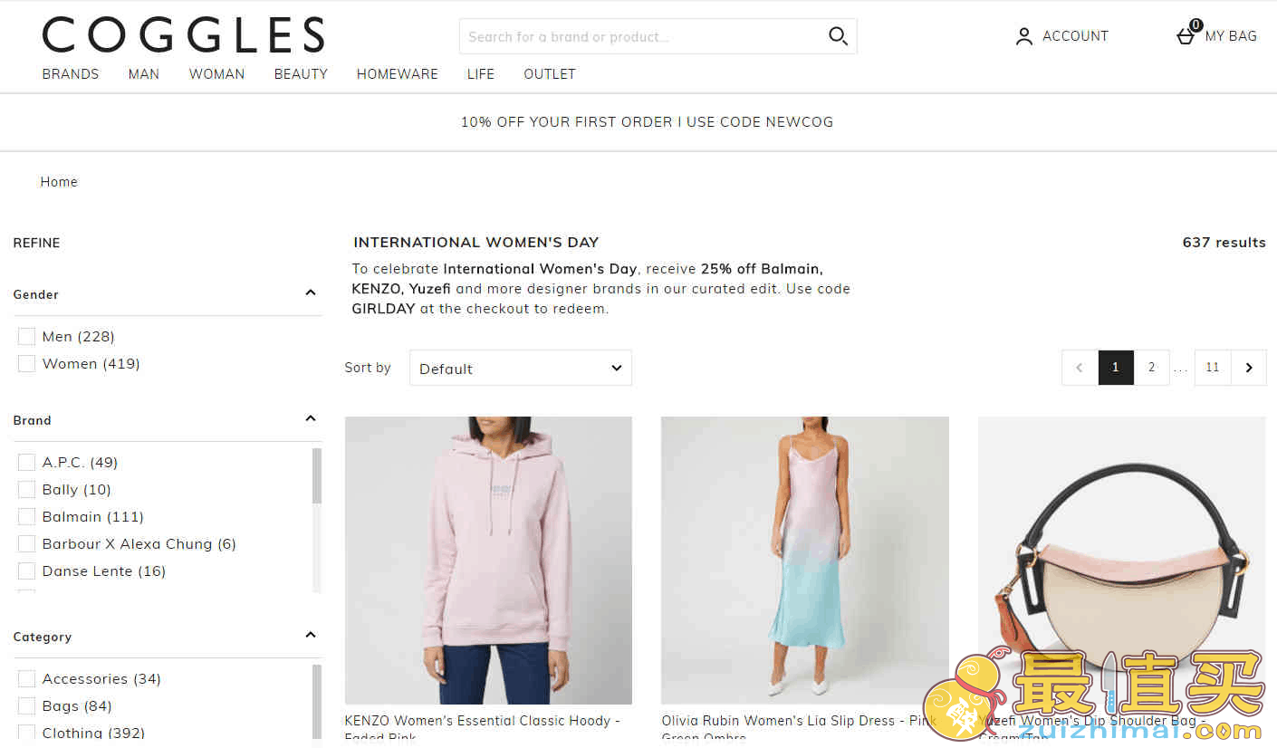Screen dimensions: 1277x748
Task: Click the International Women's Day heading
Action: (x=476, y=243)
